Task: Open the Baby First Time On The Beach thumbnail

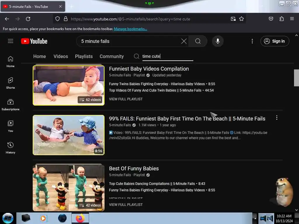Action: tap(69, 135)
